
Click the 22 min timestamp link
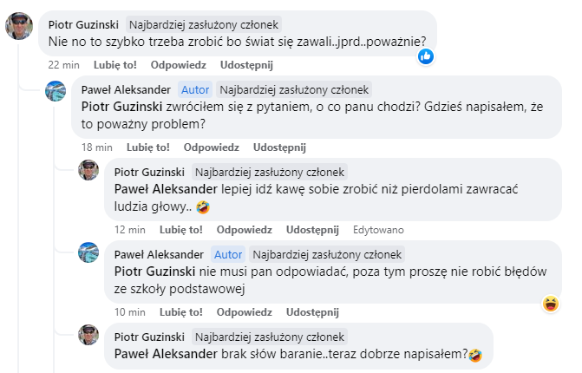65,64
